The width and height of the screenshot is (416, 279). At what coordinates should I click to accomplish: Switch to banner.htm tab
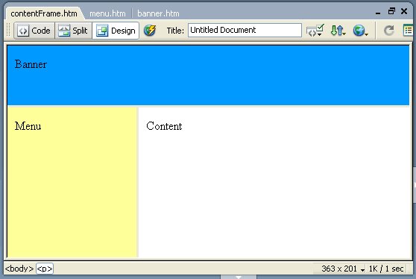158,13
